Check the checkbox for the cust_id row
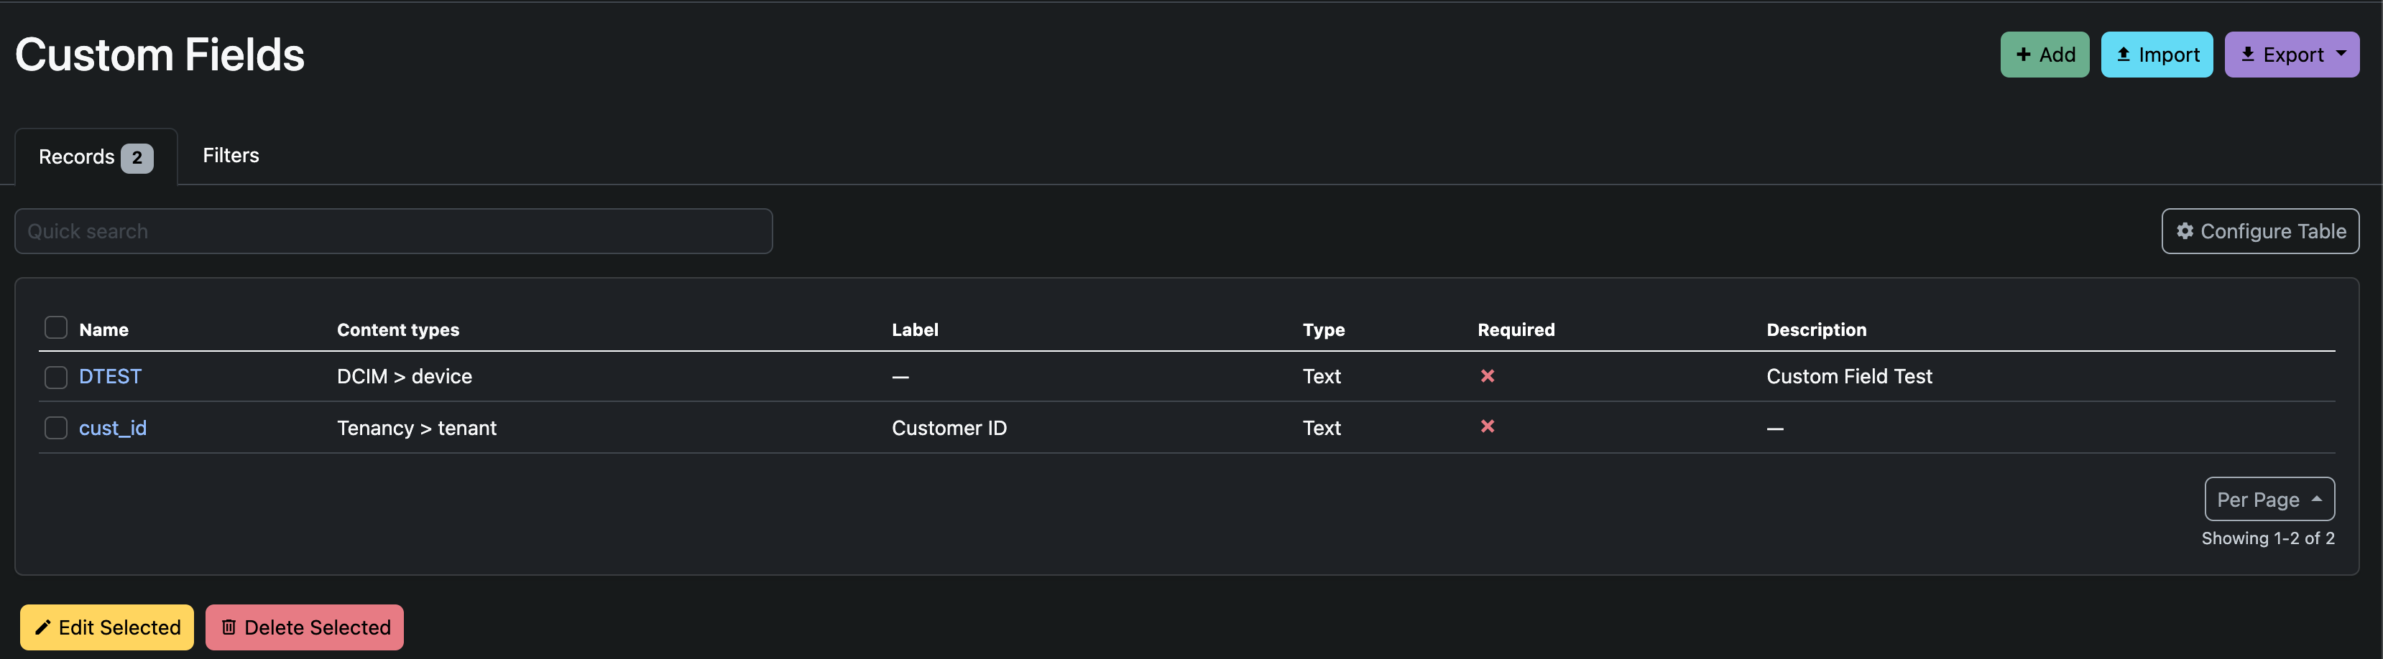Viewport: 2383px width, 659px height. tap(55, 427)
